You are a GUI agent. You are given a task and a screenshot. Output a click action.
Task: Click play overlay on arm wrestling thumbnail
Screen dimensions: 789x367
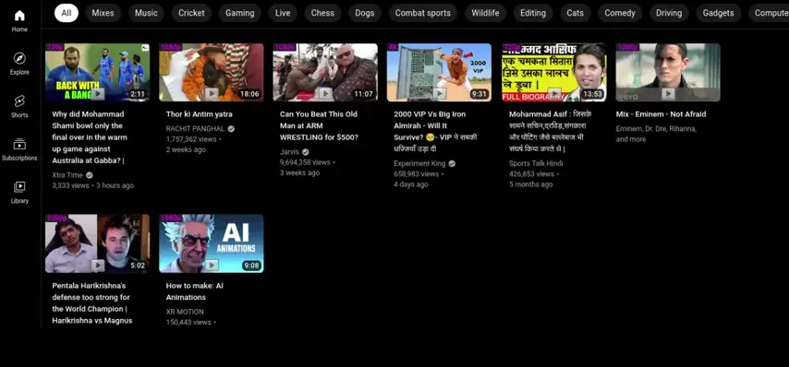(325, 93)
